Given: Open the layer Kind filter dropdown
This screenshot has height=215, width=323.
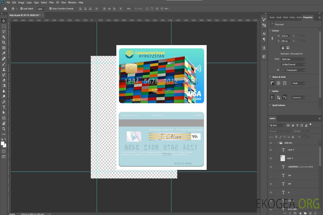Looking at the screenshot, I should tap(277, 125).
